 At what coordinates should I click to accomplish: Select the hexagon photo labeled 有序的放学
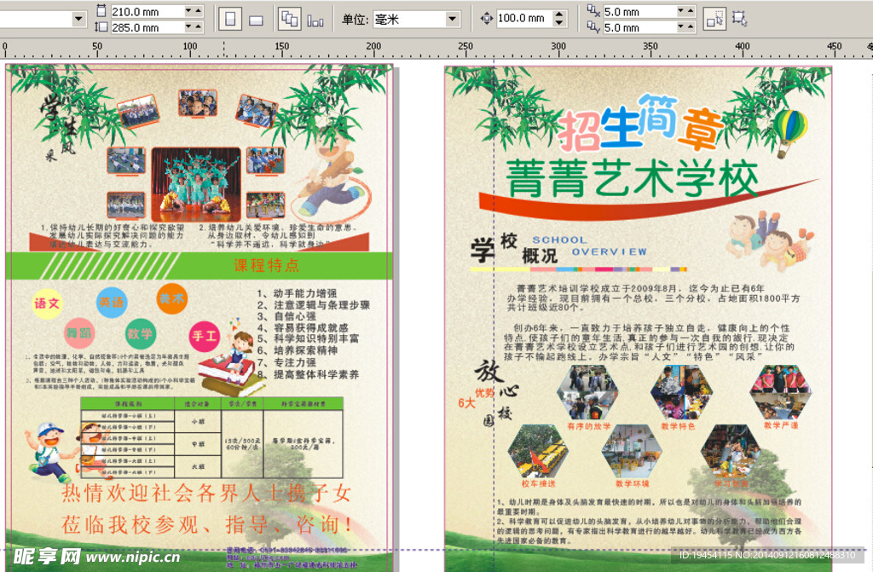click(588, 392)
